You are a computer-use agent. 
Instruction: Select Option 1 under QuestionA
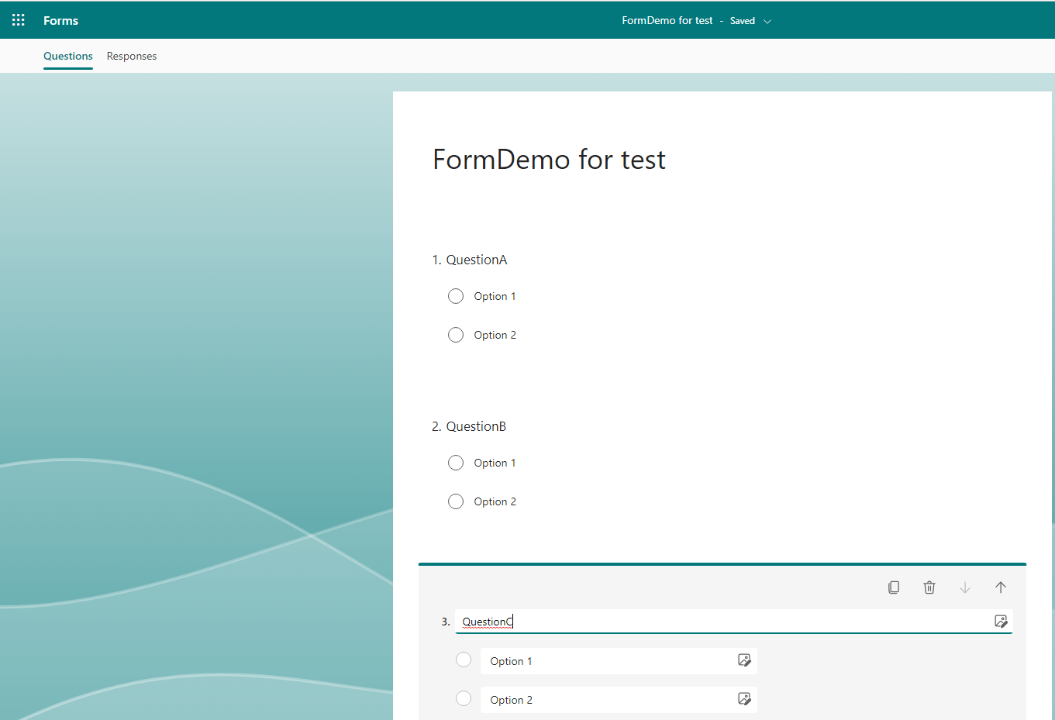tap(456, 295)
